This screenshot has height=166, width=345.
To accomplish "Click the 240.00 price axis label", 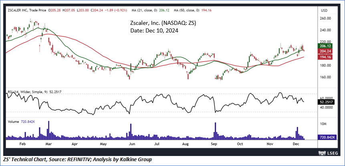I will (x=326, y=30).
